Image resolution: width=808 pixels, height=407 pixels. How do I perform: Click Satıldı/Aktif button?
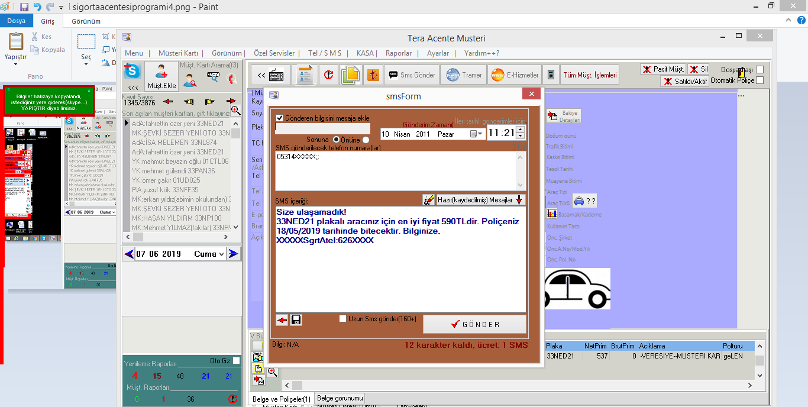tap(685, 81)
